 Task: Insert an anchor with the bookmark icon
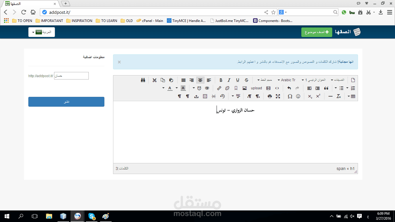click(236, 88)
